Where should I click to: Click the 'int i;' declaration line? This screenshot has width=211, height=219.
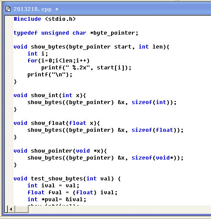pyautogui.click(x=38, y=54)
